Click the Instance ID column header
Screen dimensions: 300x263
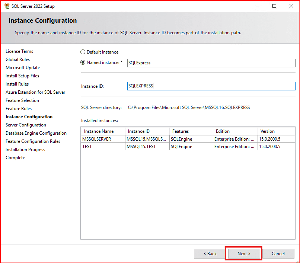(x=139, y=131)
